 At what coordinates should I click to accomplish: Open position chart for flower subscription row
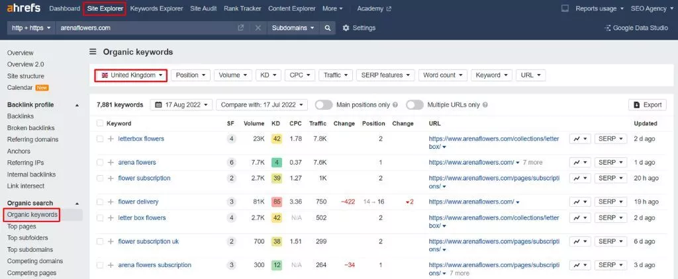point(580,178)
